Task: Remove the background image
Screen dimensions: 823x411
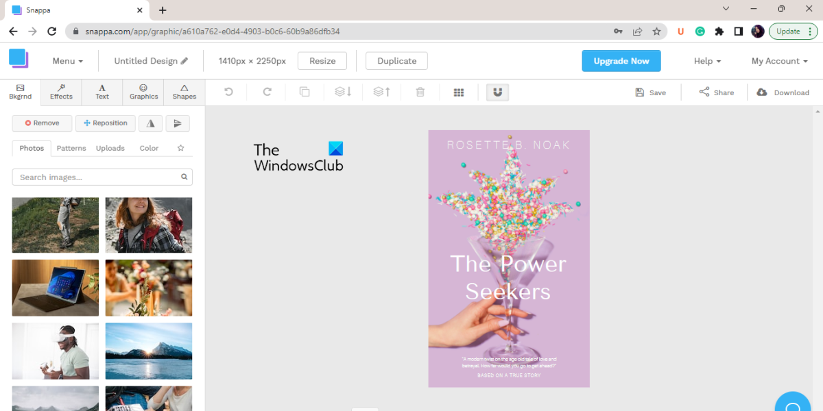Action: click(x=42, y=123)
